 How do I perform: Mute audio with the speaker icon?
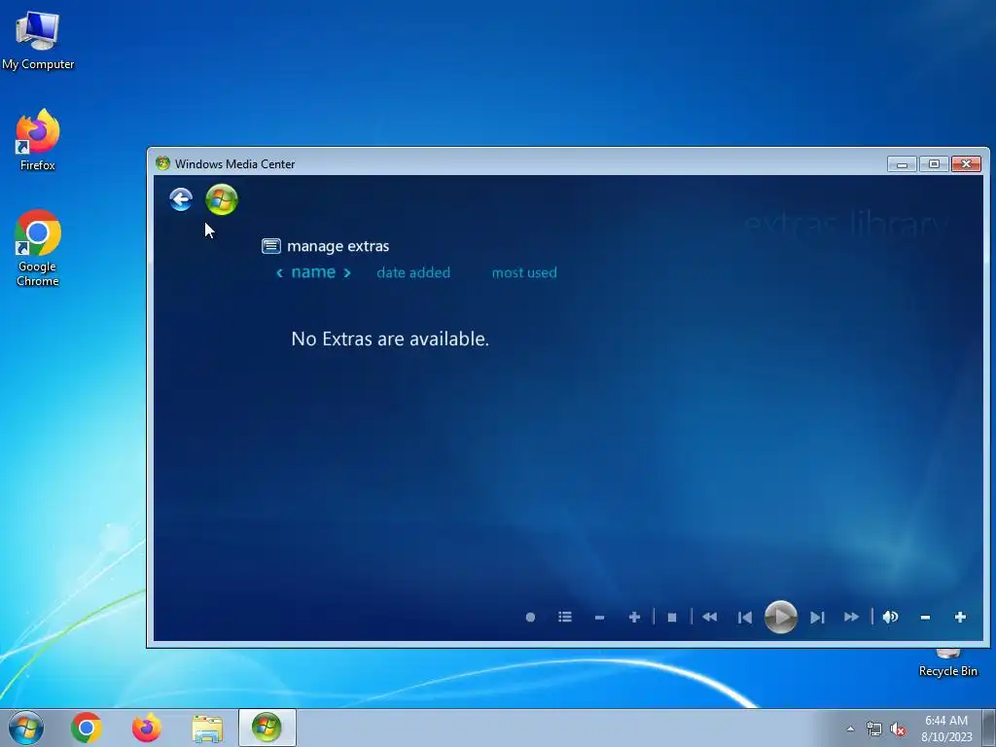(x=890, y=617)
